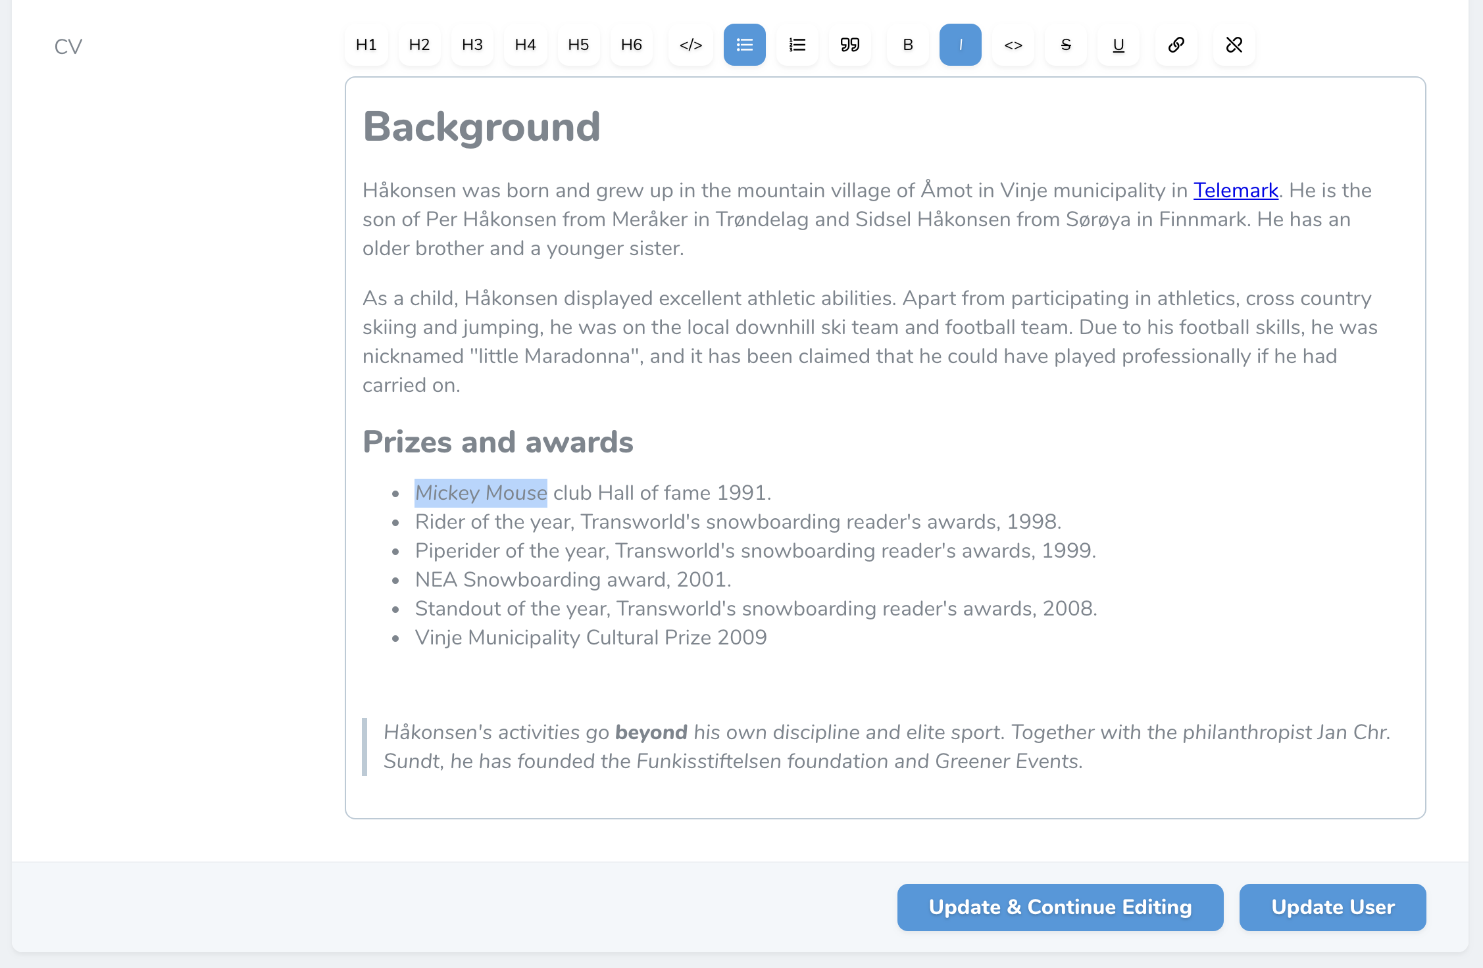Image resolution: width=1483 pixels, height=968 pixels.
Task: Toggle strikethrough text formatting icon
Action: click(1067, 44)
